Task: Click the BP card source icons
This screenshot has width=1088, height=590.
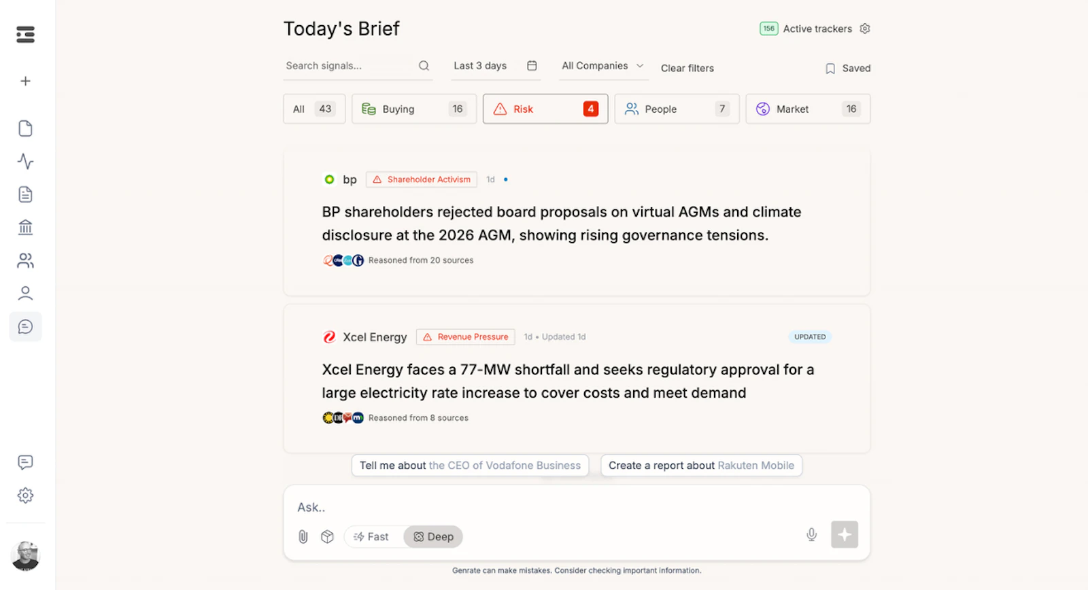Action: (343, 260)
